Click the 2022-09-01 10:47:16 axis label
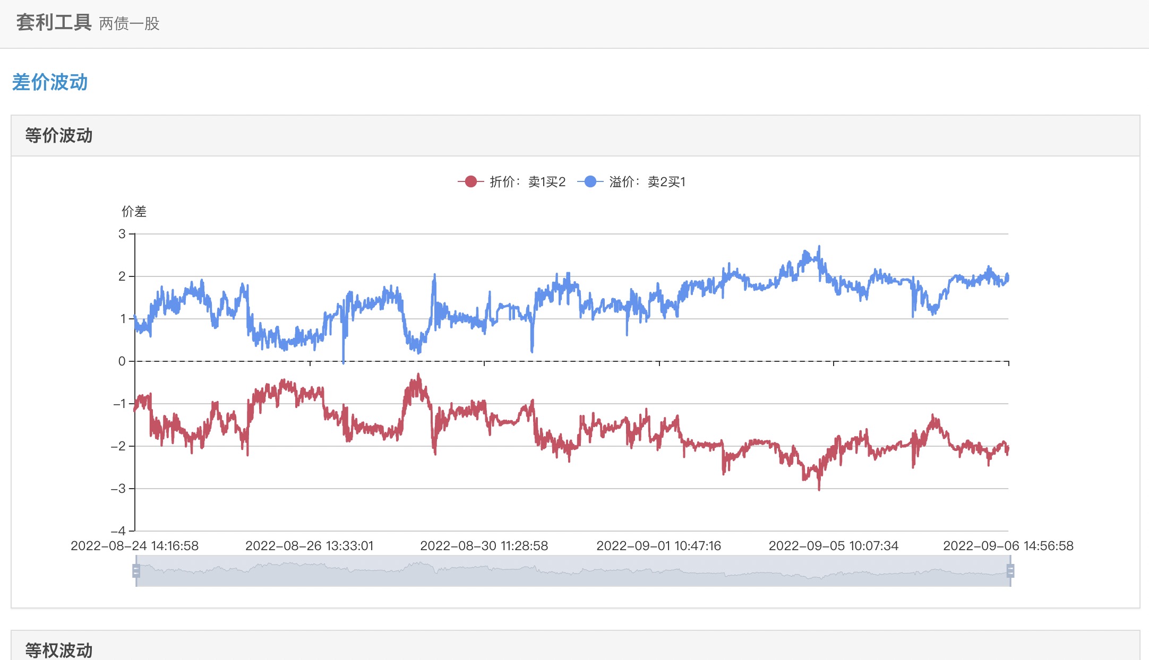Screen dimensions: 1149x660 [x=658, y=546]
